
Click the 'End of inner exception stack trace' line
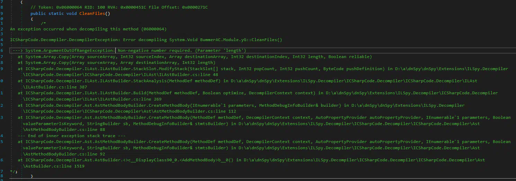[71, 136]
